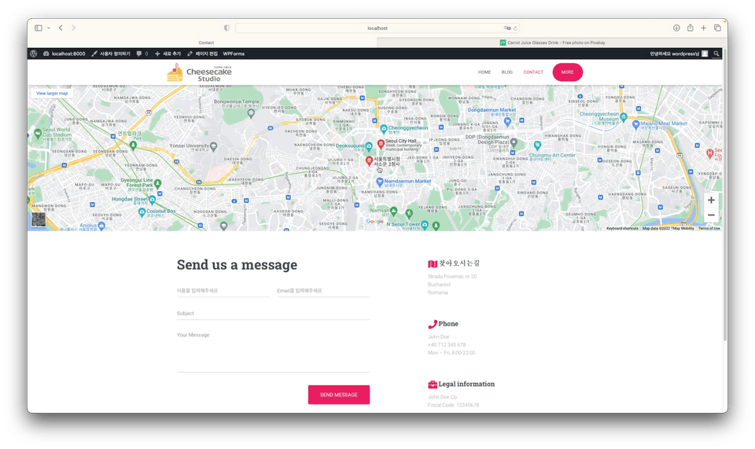Go to HOME nav link
Viewport: 755px width, 449px height.
[x=484, y=72]
